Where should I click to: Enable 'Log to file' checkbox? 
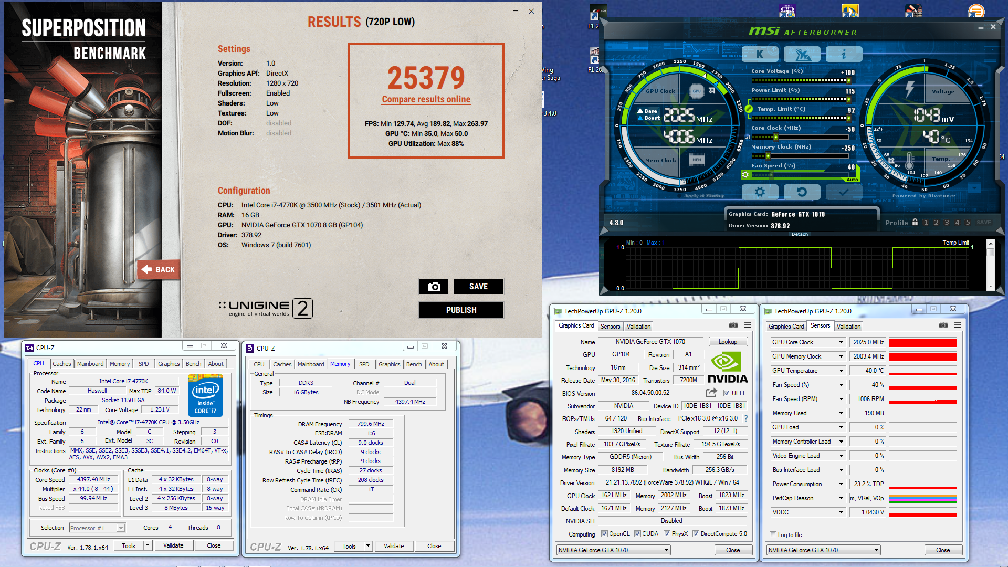pos(773,535)
